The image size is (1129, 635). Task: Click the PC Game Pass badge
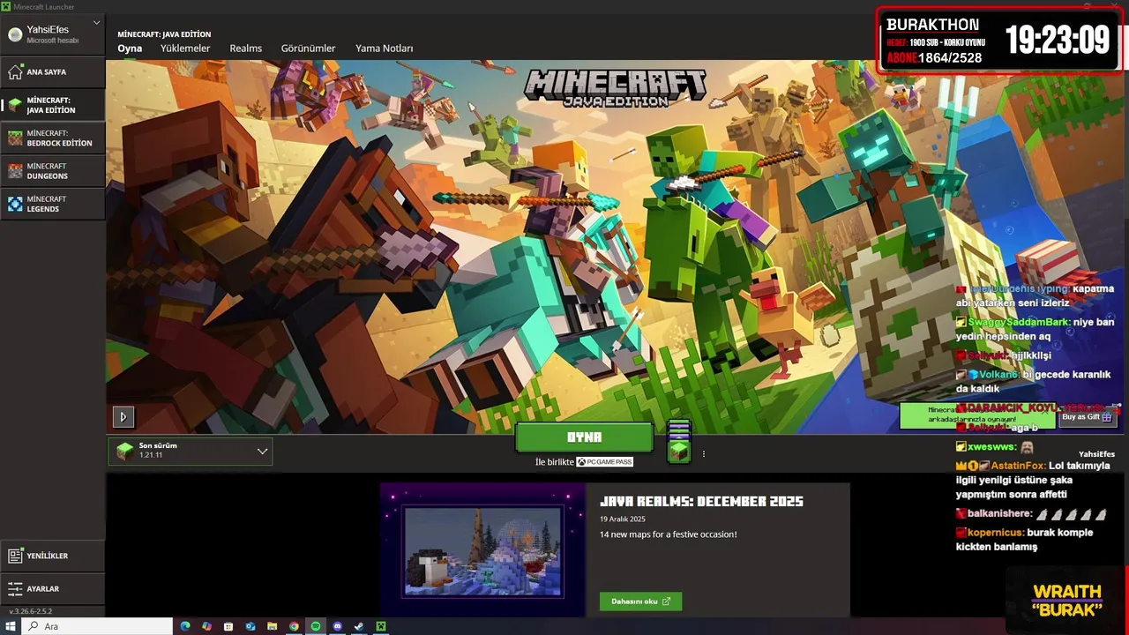click(604, 462)
